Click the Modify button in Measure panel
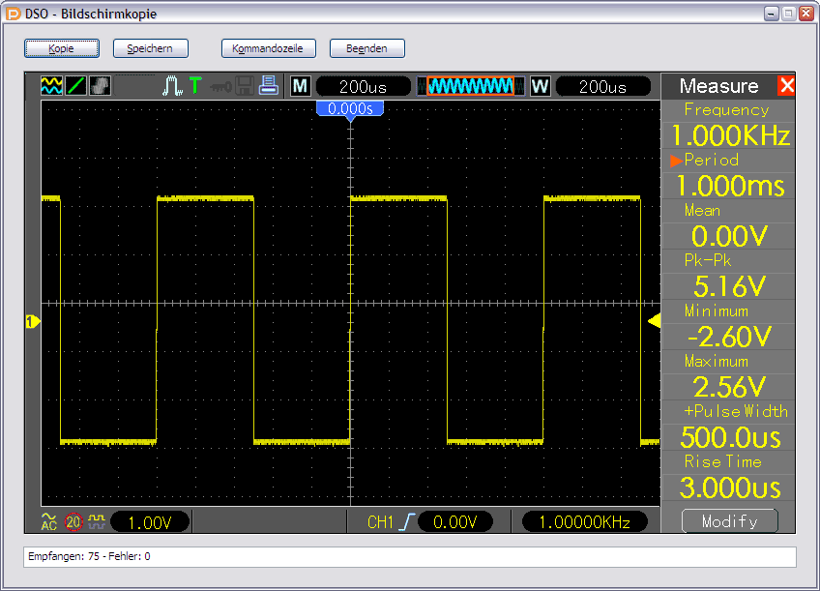Viewport: 820px width, 591px height. pyautogui.click(x=729, y=521)
